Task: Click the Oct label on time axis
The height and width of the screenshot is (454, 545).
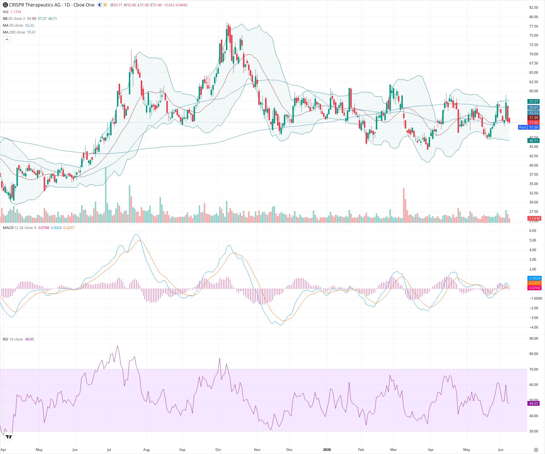Action: [x=218, y=449]
